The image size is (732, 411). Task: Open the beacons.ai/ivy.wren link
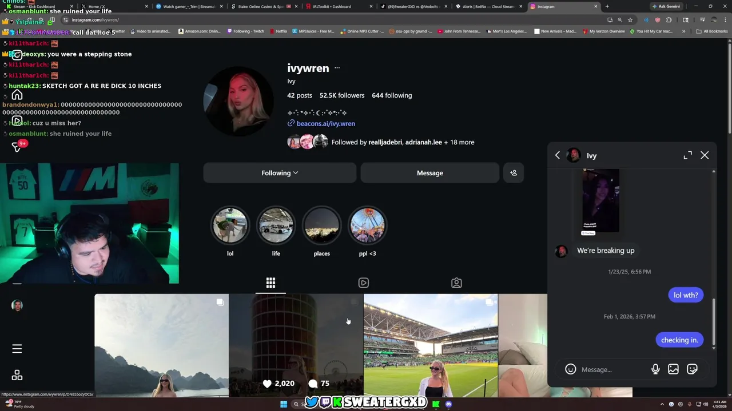325,123
